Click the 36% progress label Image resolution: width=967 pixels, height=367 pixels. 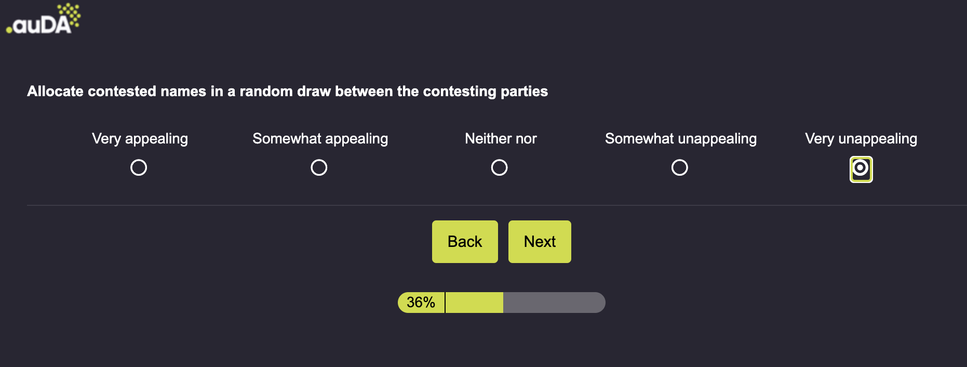pyautogui.click(x=421, y=303)
